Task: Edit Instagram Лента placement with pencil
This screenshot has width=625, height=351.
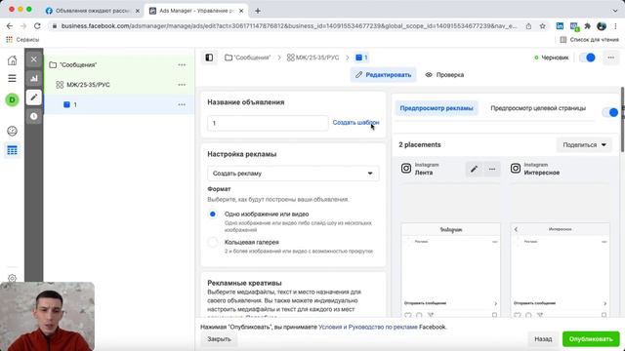Action: [474, 169]
